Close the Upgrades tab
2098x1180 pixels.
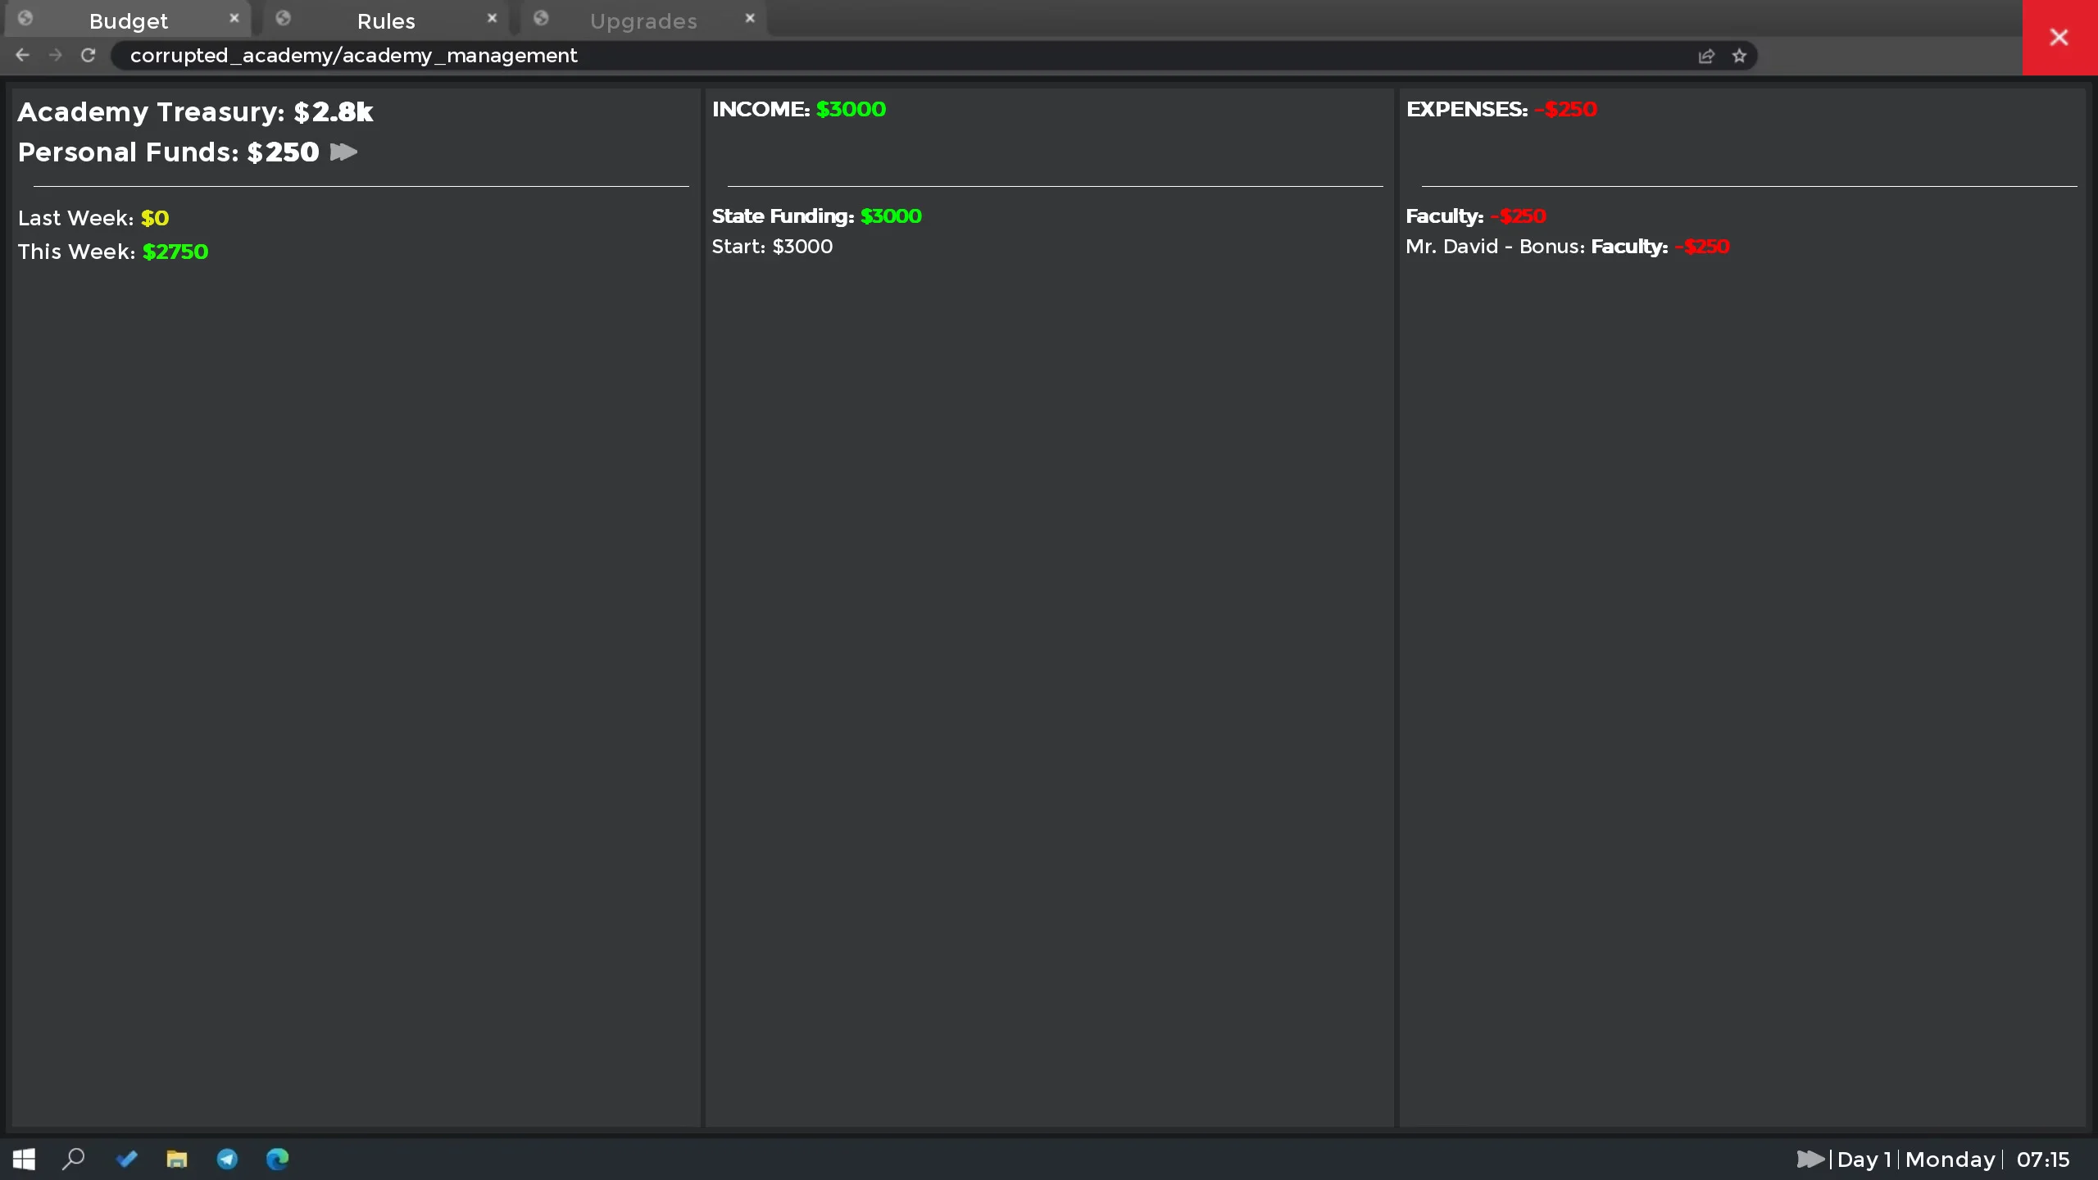coord(750,18)
